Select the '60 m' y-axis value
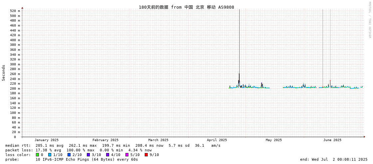 (x=16, y=123)
